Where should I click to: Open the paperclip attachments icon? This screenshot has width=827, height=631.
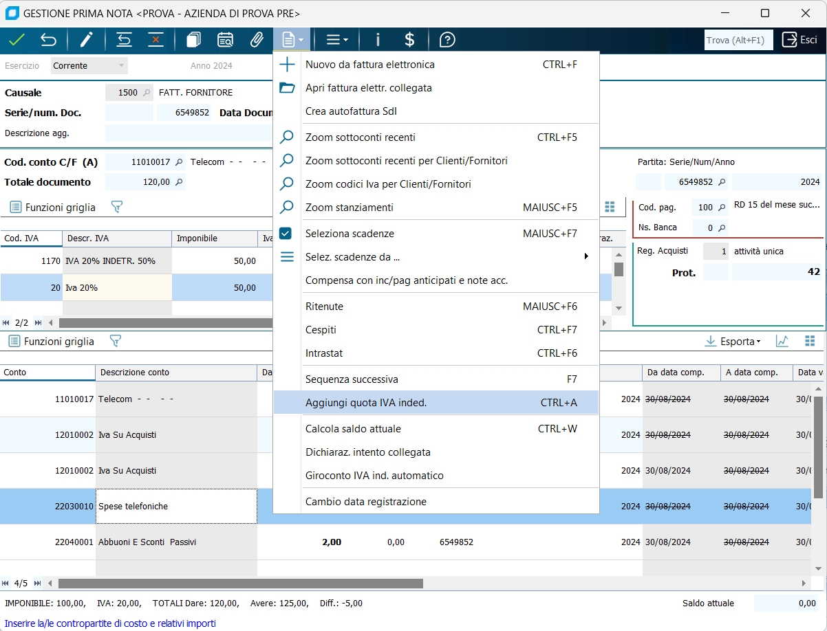(257, 40)
